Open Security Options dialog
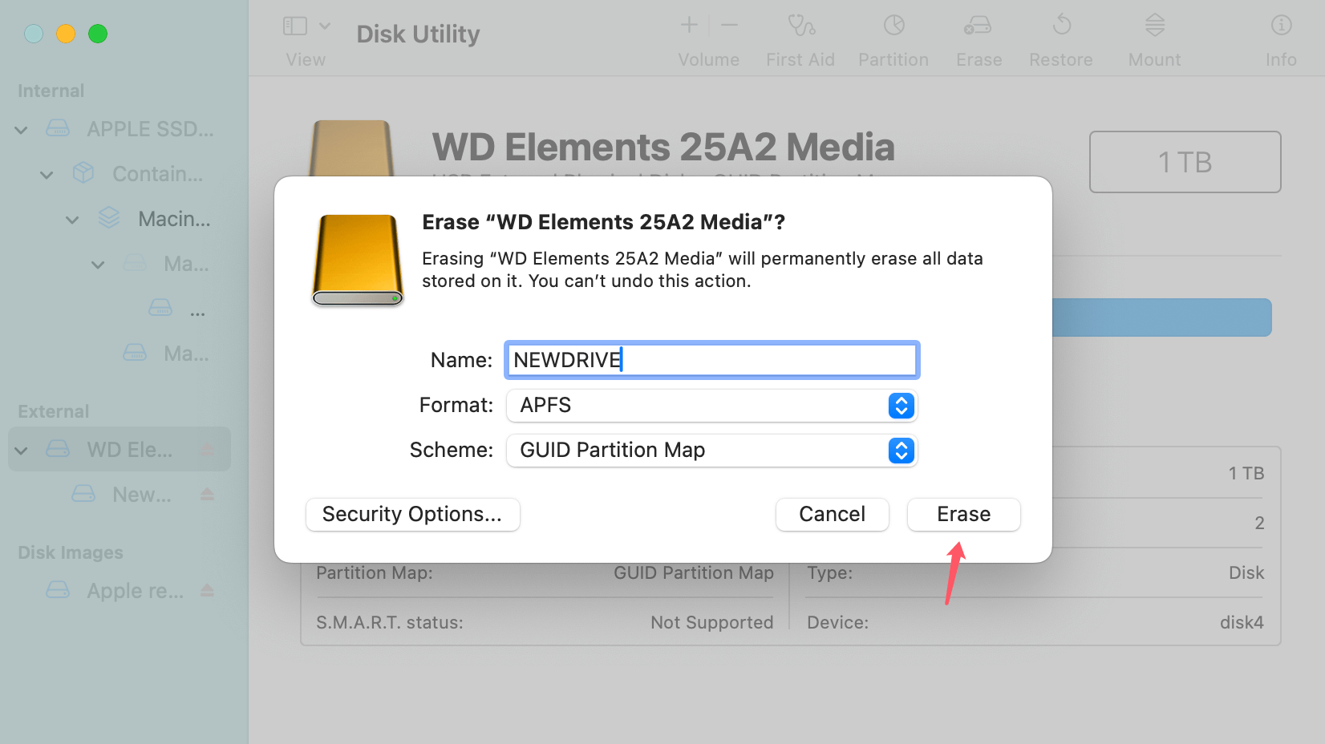 (412, 514)
